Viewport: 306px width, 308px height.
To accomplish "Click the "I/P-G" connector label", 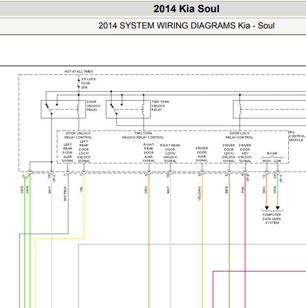I will [x=281, y=178].
